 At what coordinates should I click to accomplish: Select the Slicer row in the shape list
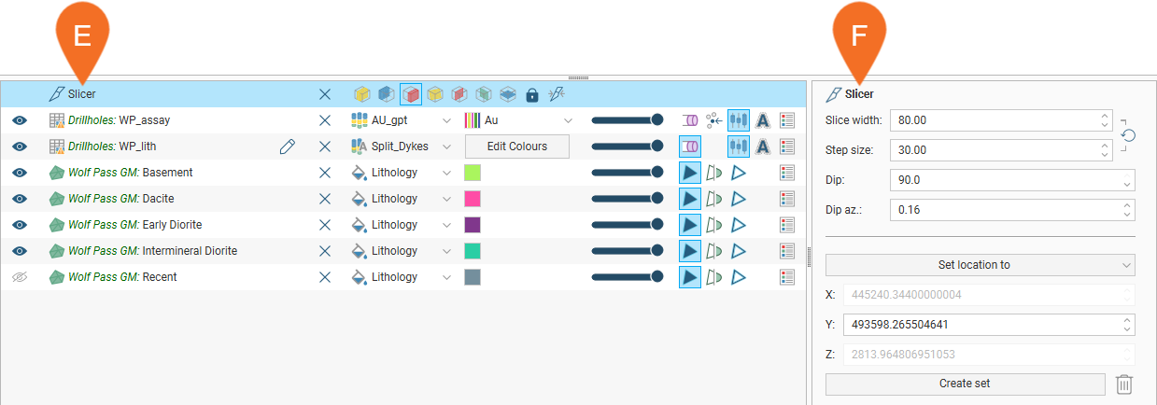click(x=82, y=94)
